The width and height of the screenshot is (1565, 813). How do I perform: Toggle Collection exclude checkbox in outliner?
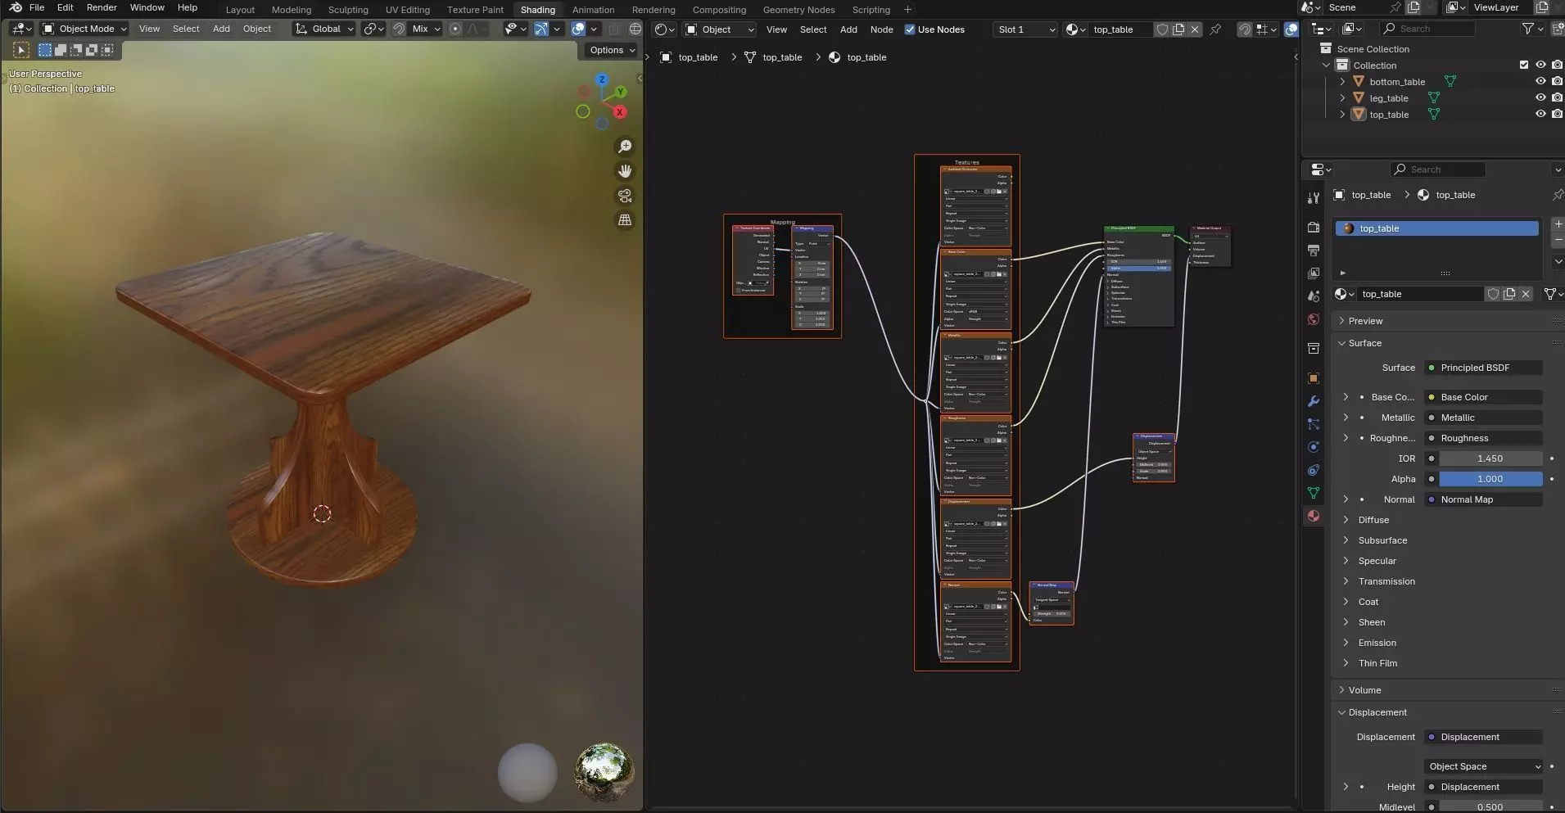point(1524,65)
